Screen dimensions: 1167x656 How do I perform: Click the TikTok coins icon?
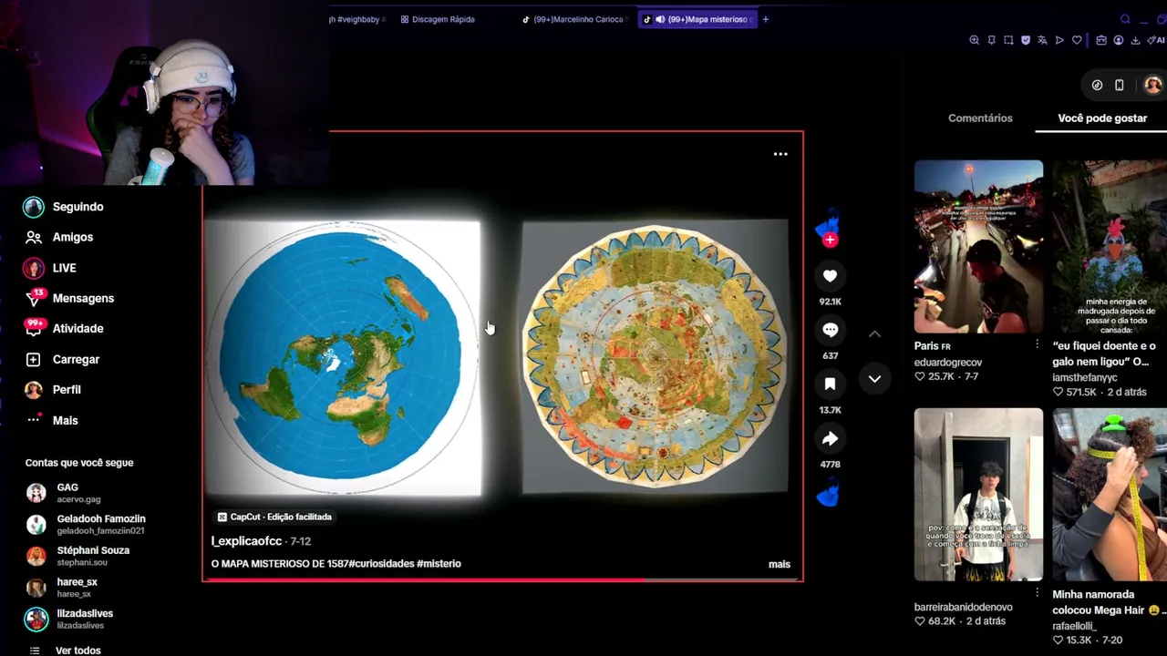point(1097,85)
